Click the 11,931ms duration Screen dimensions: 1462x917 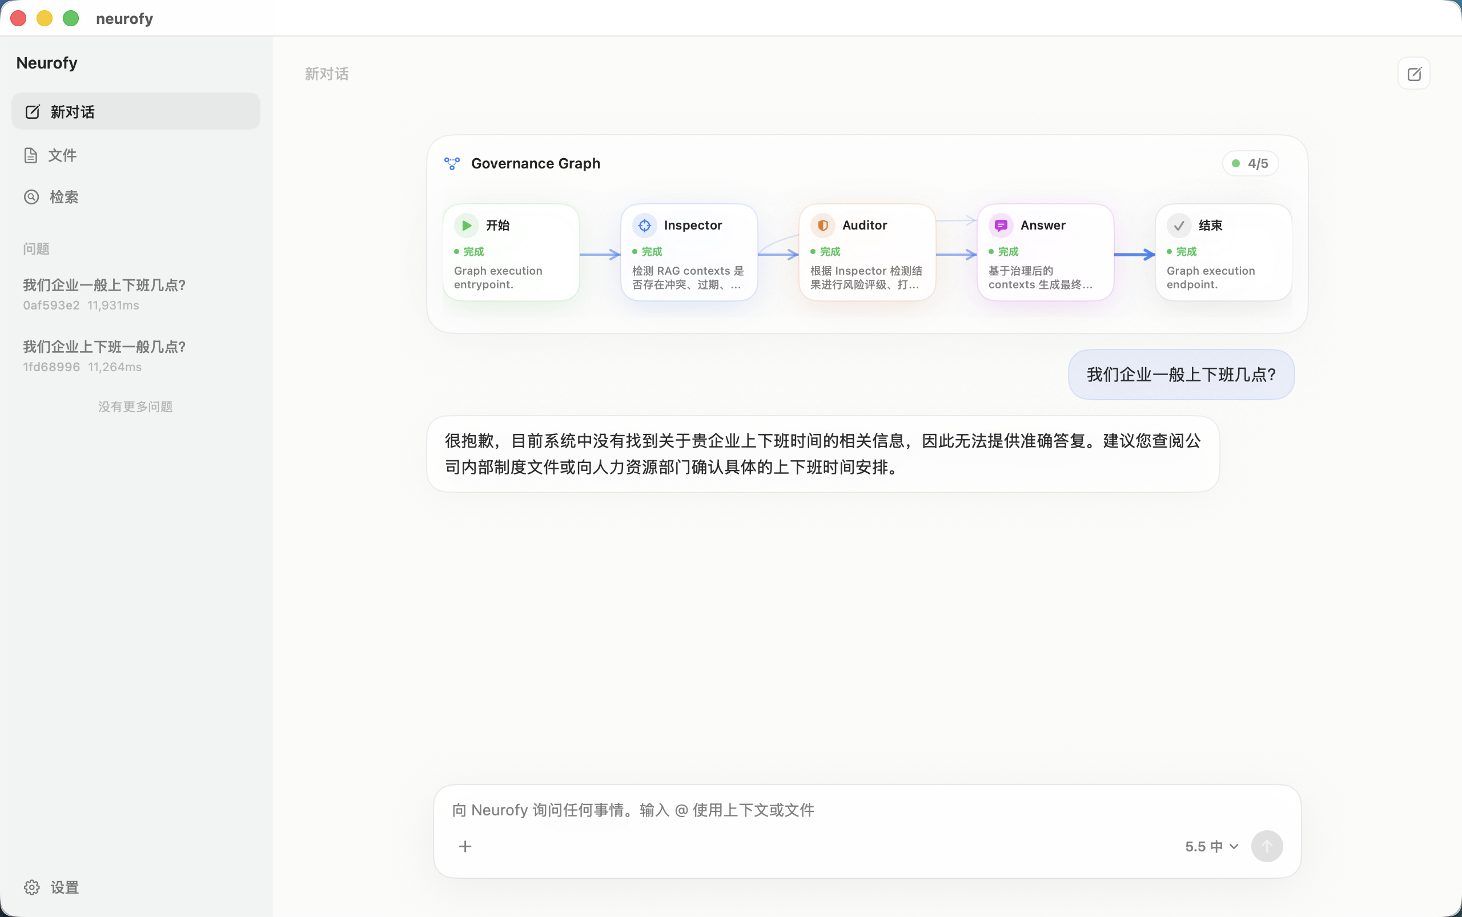pos(114,305)
